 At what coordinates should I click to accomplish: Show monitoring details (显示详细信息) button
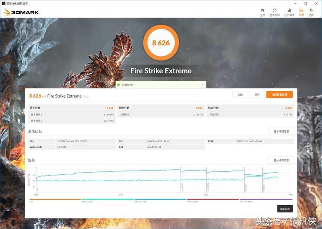coord(281,160)
